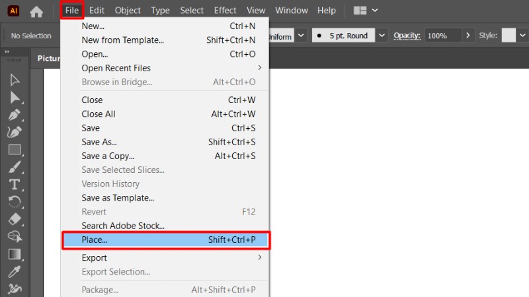Choose the Gradient tool
This screenshot has height=297, width=529.
[x=15, y=254]
